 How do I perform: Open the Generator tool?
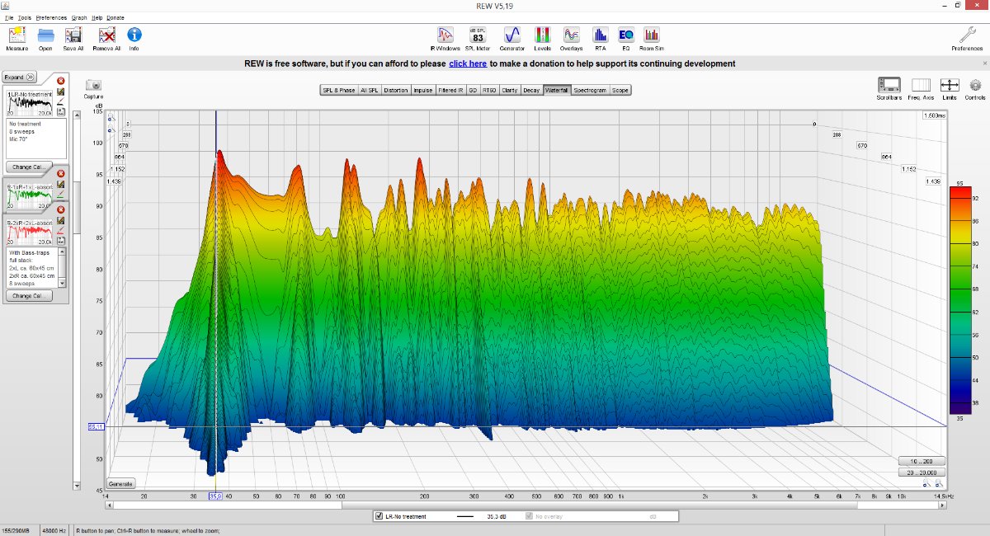point(511,35)
